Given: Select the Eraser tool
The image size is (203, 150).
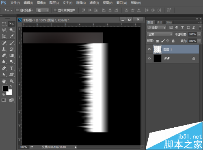Looking at the screenshot, I should coord(4,56).
